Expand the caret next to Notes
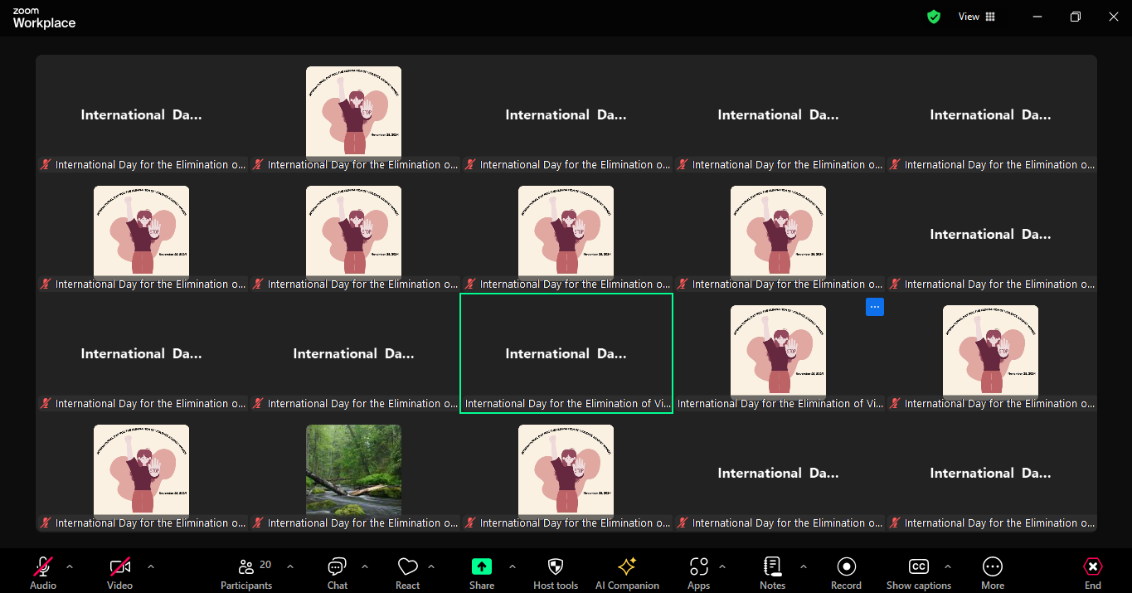1132x593 pixels. pyautogui.click(x=803, y=566)
